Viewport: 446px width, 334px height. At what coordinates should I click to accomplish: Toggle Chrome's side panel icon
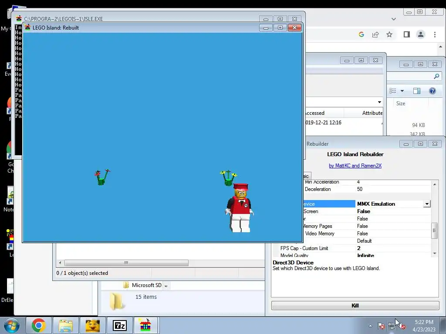[407, 34]
